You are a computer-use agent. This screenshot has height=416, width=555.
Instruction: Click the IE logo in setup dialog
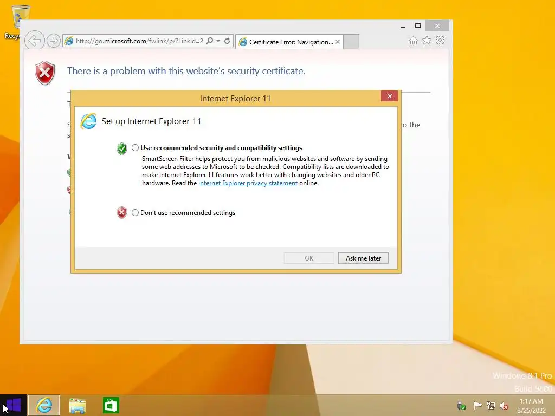point(88,121)
